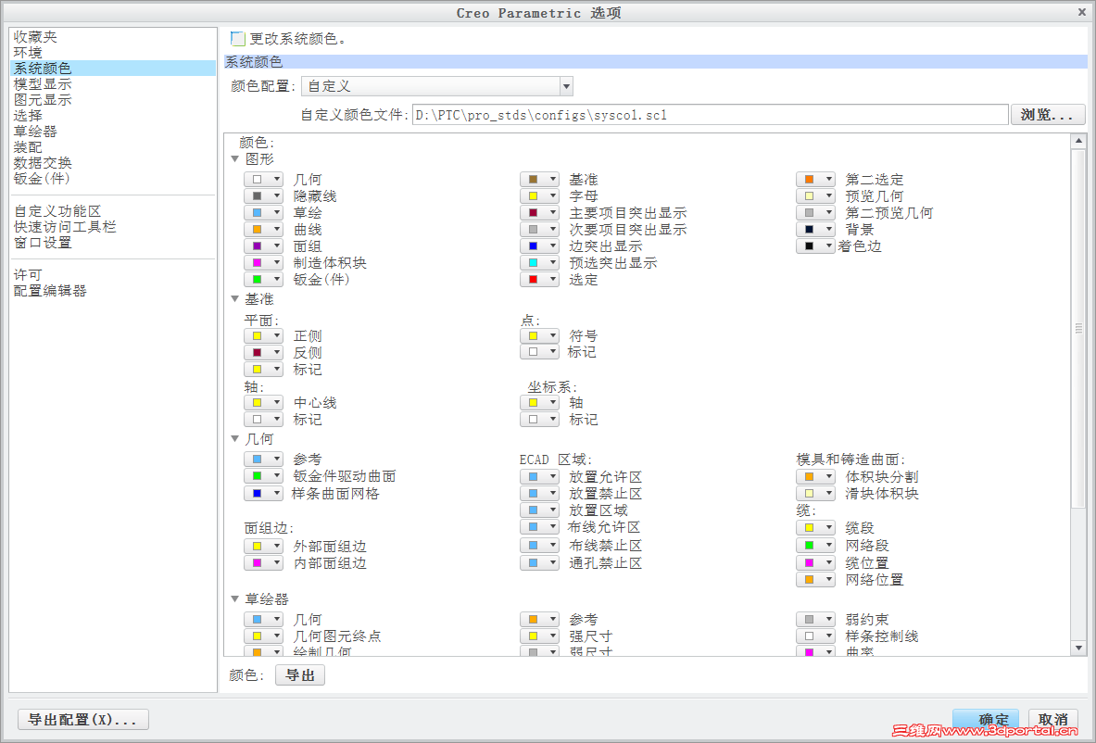Change the 选定 color swatch
Image resolution: width=1096 pixels, height=743 pixels.
[539, 280]
